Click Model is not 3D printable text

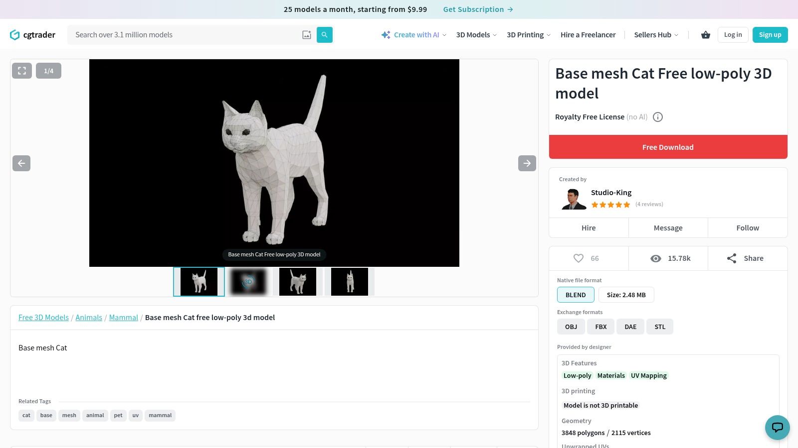coord(601,406)
